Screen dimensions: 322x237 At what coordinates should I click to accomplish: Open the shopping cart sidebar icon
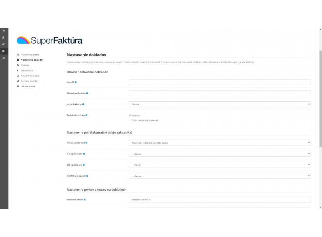[3, 30]
